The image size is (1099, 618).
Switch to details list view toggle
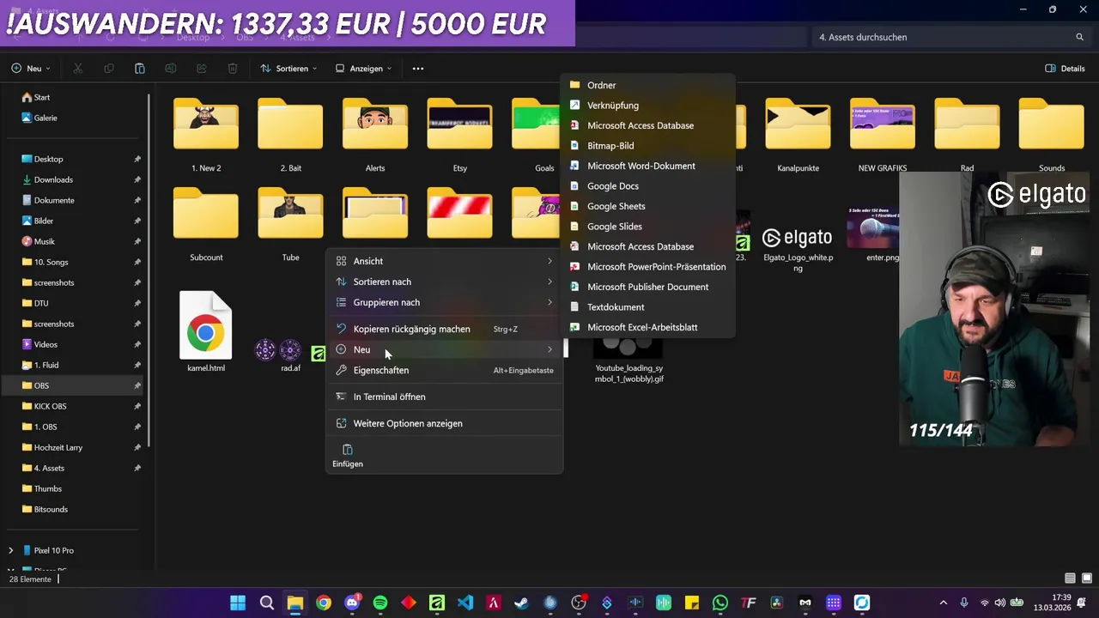1070,579
